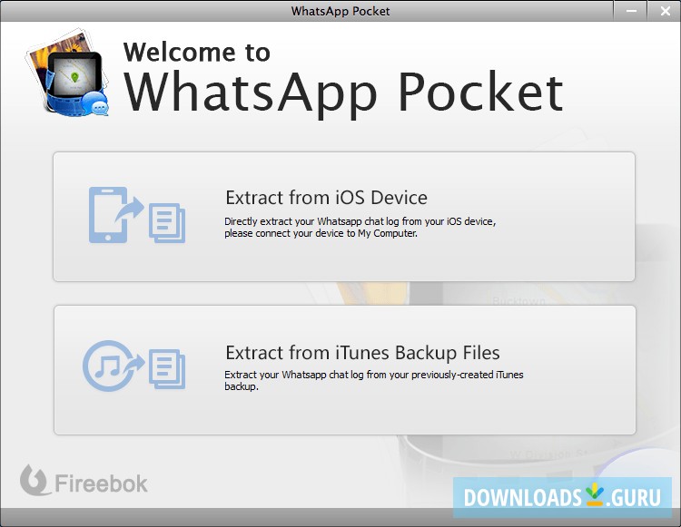
Task: Select Extract from iTunes Backup Files heading
Action: pos(362,353)
